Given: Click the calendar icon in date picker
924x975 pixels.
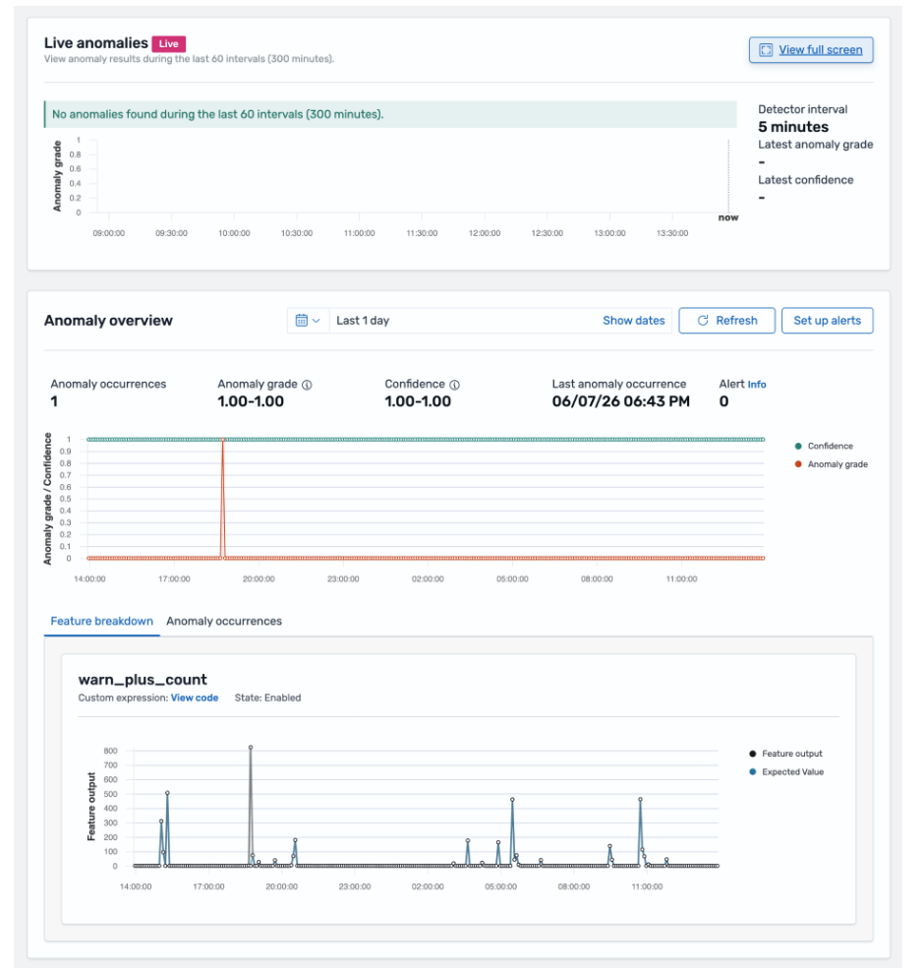Looking at the screenshot, I should [x=302, y=320].
